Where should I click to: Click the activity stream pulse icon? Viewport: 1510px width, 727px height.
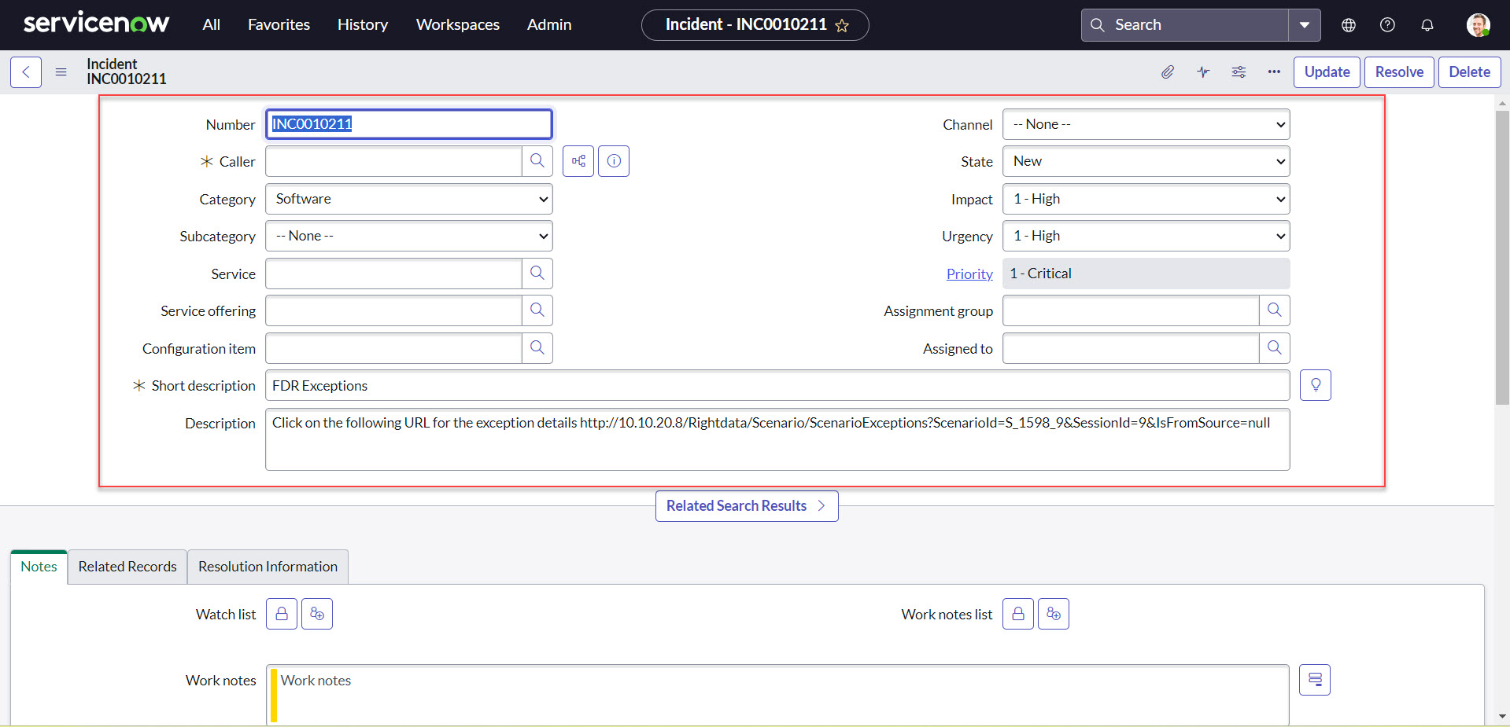point(1203,72)
